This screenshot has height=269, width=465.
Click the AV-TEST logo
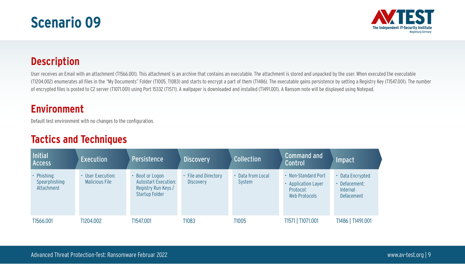402,21
